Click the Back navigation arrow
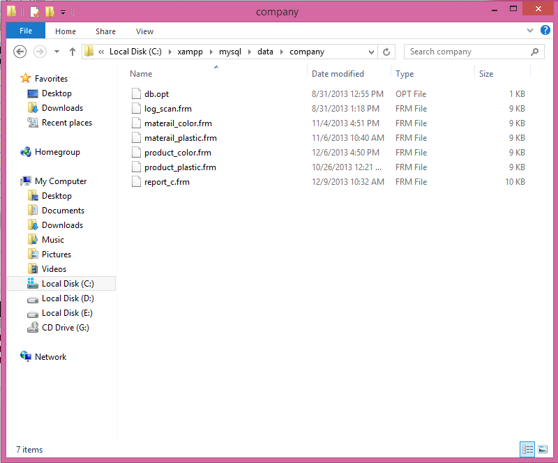Viewport: 558px width, 463px height. click(20, 52)
